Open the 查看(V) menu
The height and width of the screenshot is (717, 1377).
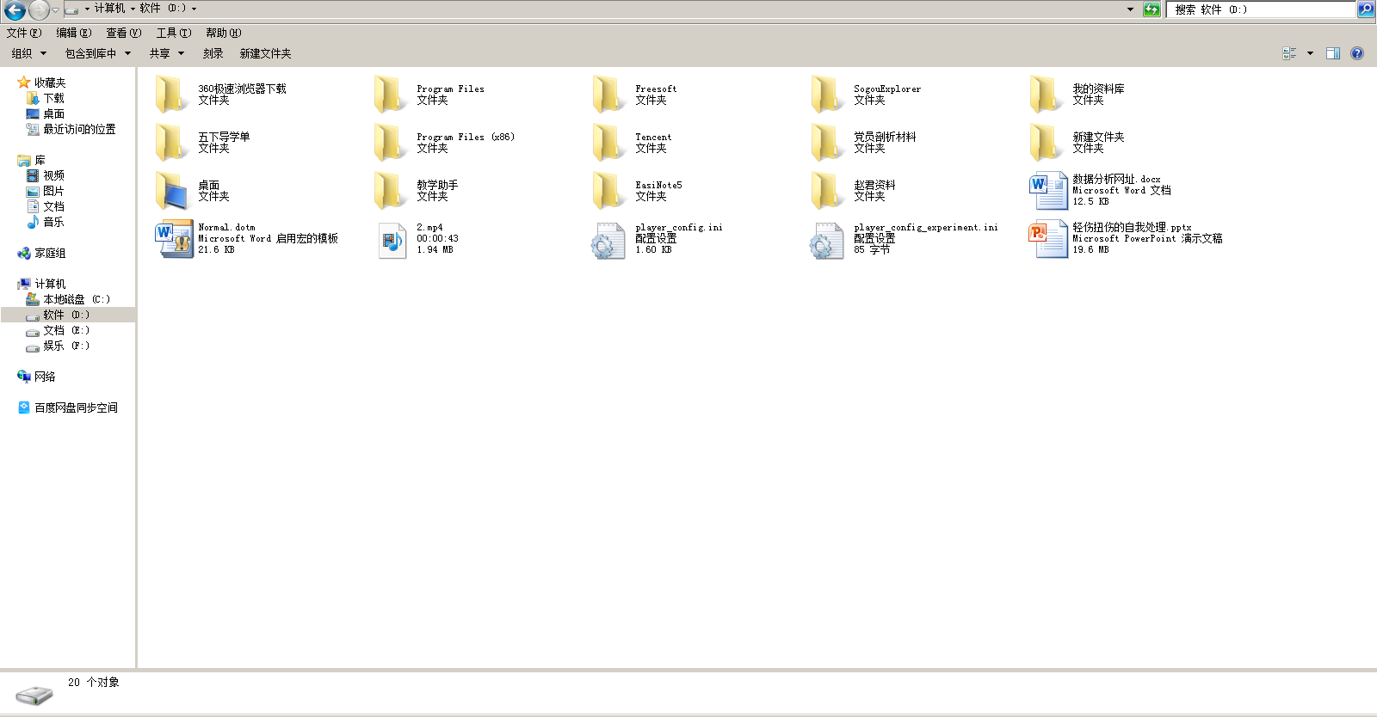(123, 33)
